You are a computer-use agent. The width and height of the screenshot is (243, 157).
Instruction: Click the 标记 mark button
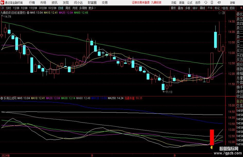(217, 8)
